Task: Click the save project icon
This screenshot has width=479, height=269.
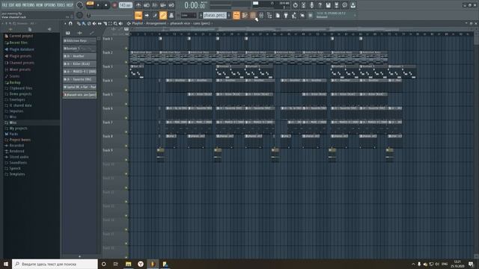Action: [x=328, y=5]
